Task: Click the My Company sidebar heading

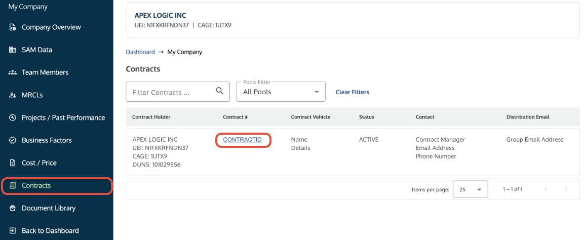Action: [28, 7]
